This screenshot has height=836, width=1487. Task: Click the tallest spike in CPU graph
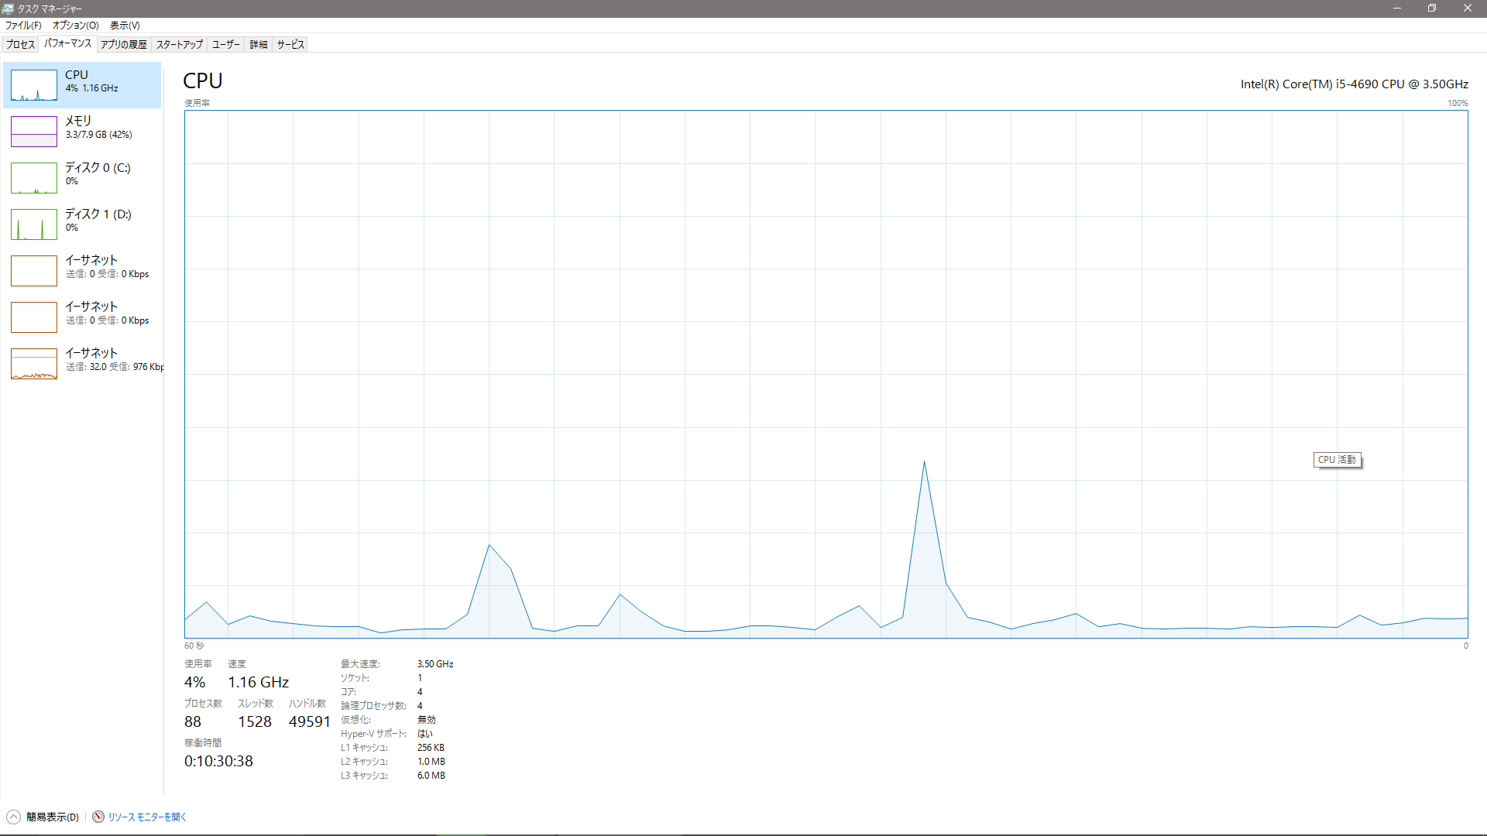click(924, 464)
